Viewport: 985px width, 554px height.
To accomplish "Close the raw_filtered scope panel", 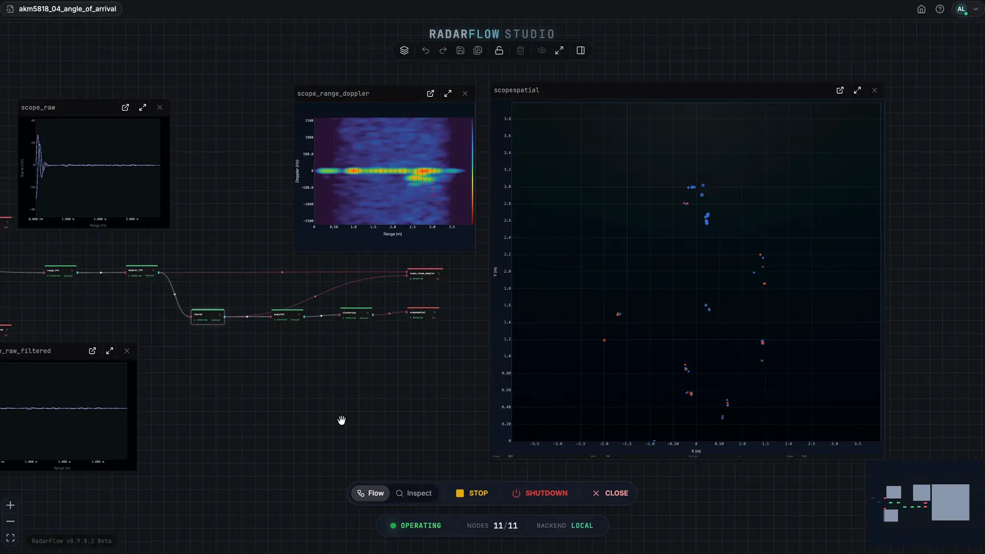I will (127, 351).
